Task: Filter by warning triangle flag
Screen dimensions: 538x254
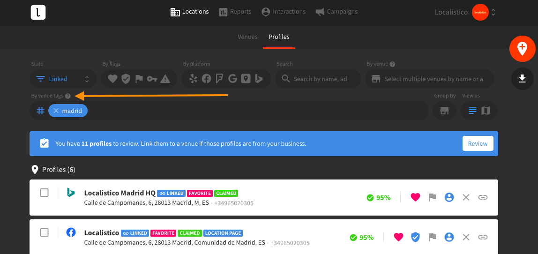Action: 165,79
